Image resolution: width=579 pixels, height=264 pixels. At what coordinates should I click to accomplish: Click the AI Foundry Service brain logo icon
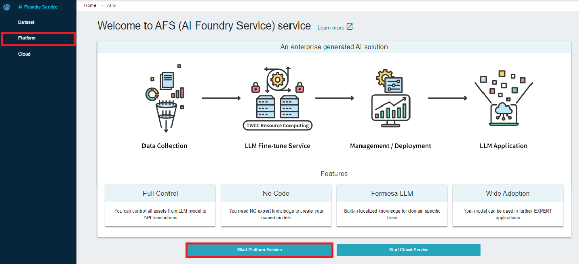[x=6, y=7]
